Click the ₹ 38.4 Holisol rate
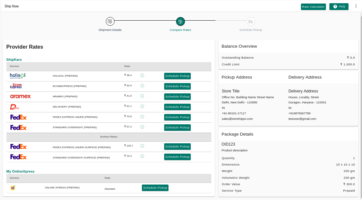This screenshot has width=362, height=200. [x=128, y=75]
